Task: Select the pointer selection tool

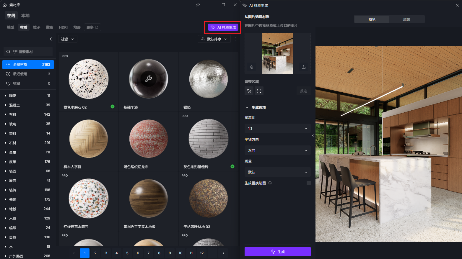Action: point(249,91)
